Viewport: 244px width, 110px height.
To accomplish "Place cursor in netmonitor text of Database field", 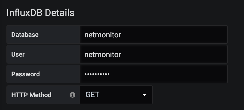I will (103, 35).
